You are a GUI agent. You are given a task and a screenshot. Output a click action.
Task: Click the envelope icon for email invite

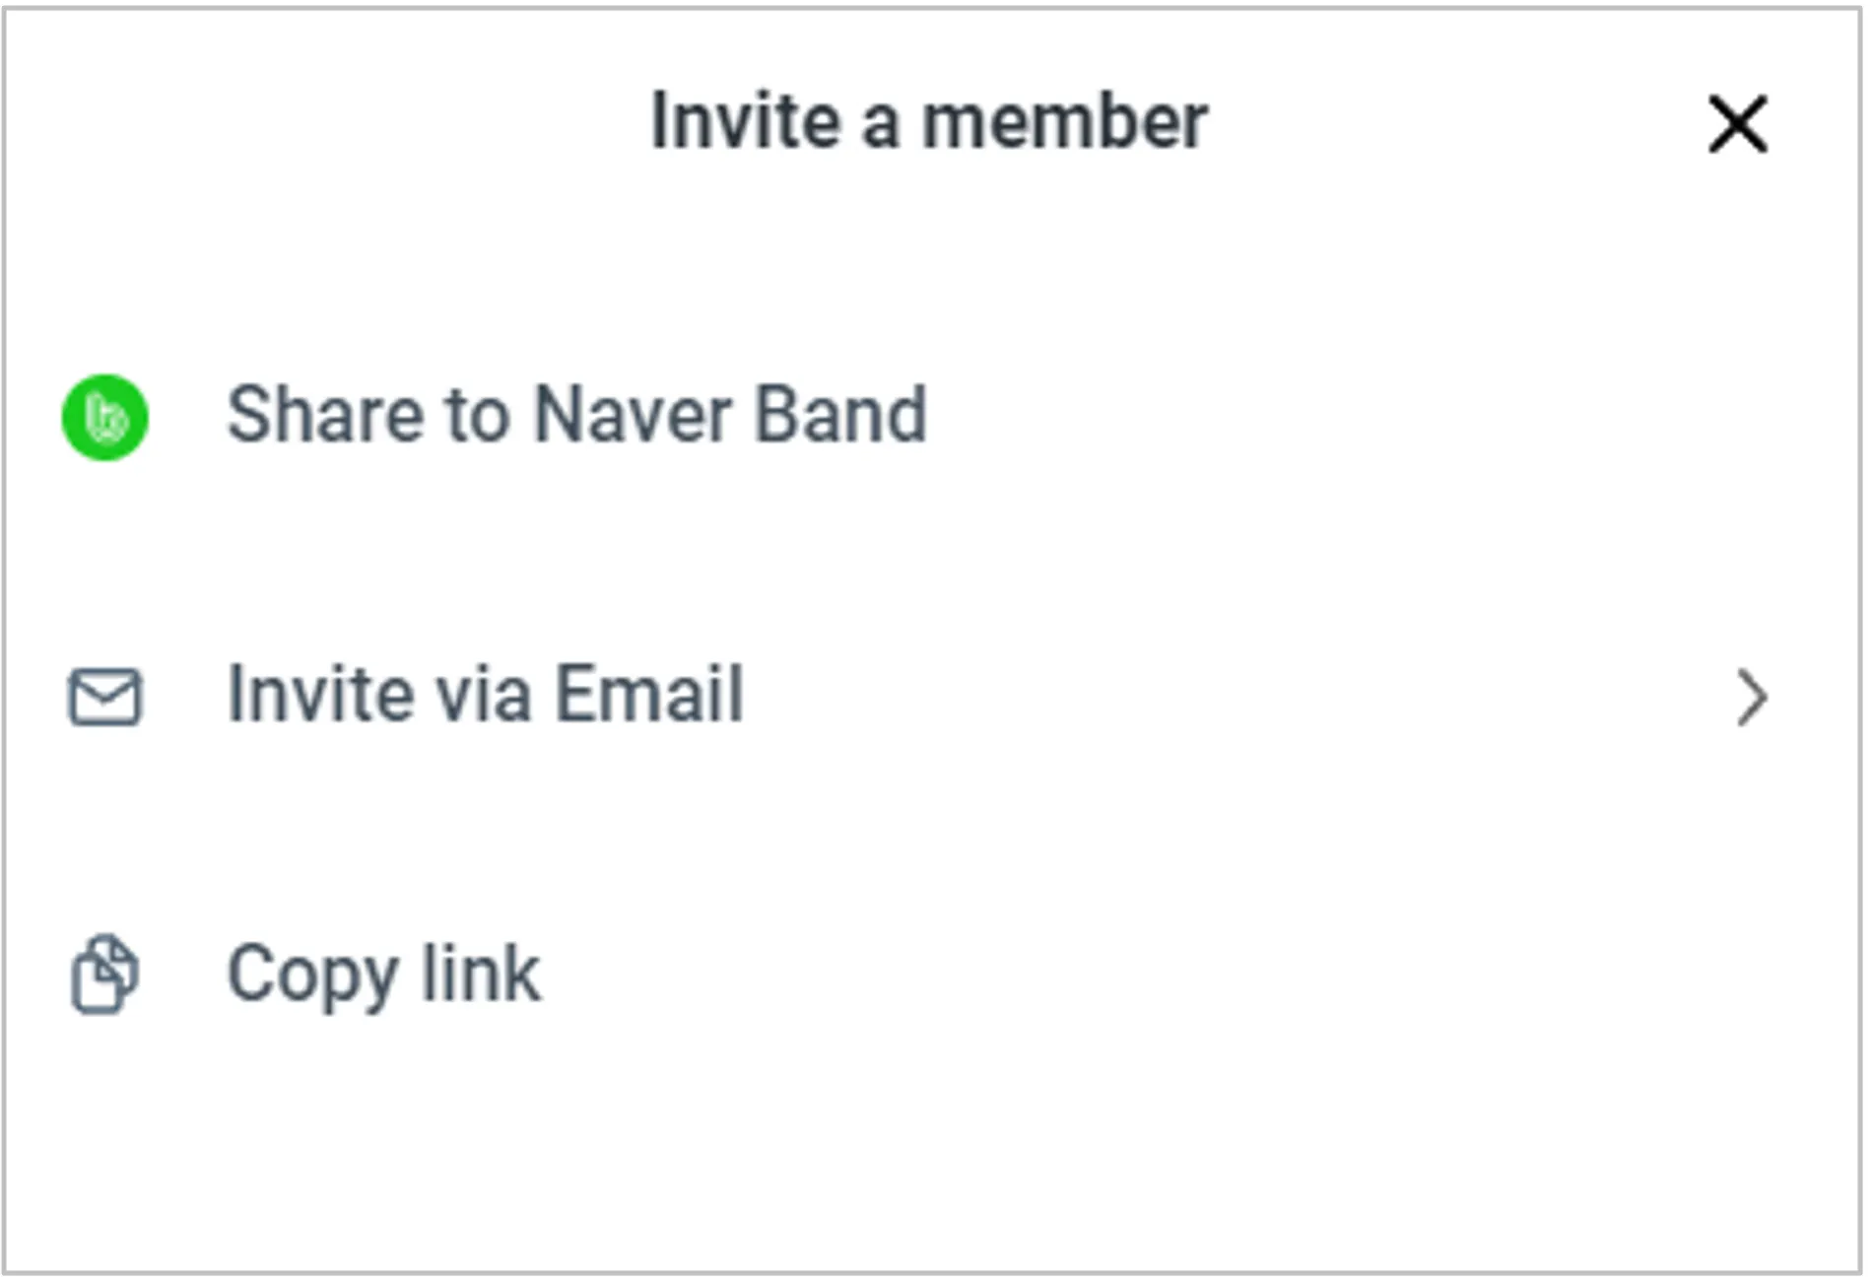pyautogui.click(x=104, y=697)
